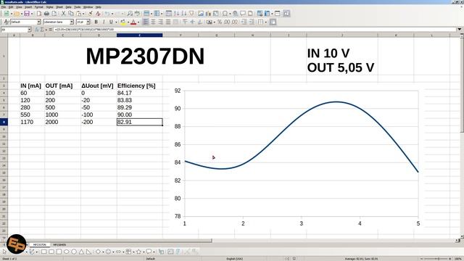Open the Tools menu
464x261 pixels.
78,7
